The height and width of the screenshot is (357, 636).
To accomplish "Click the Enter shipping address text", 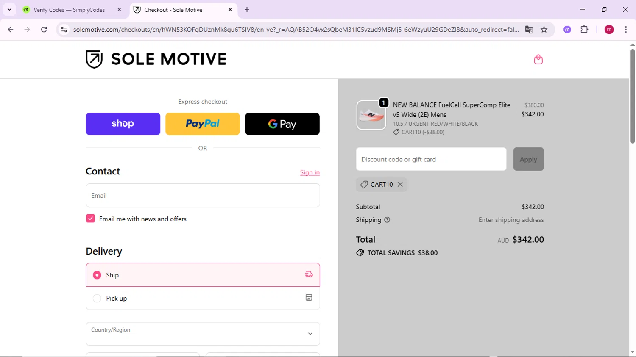I will point(511,220).
